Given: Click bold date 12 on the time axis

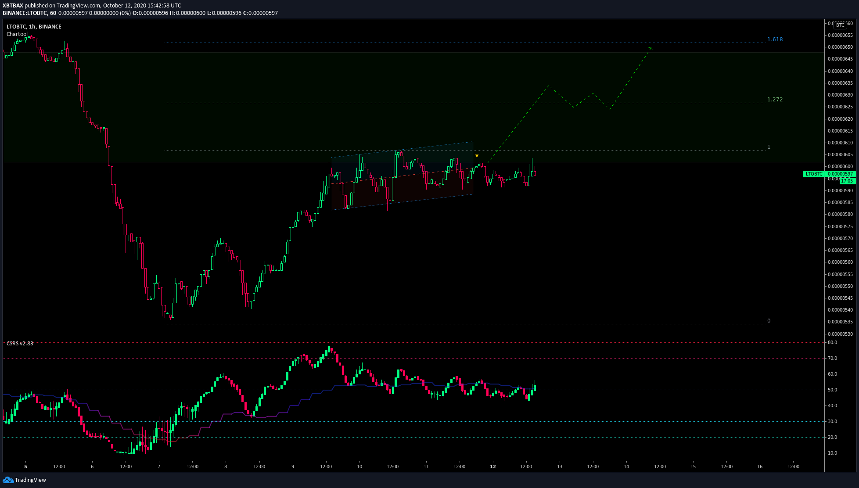Looking at the screenshot, I should [493, 466].
